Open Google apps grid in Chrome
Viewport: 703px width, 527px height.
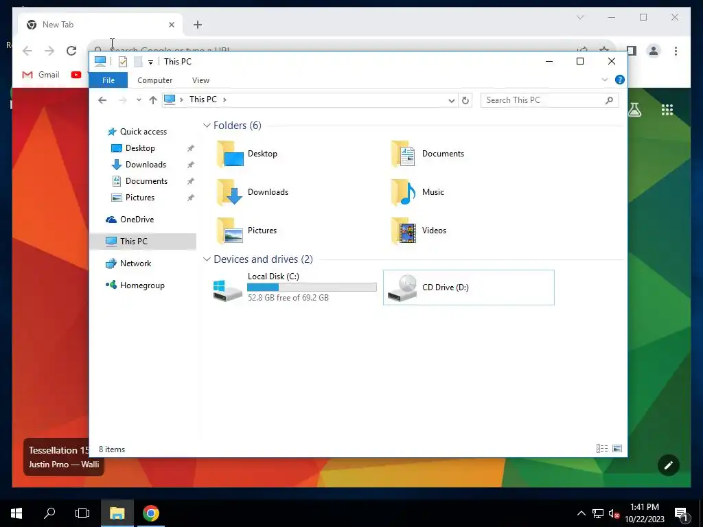pos(667,110)
